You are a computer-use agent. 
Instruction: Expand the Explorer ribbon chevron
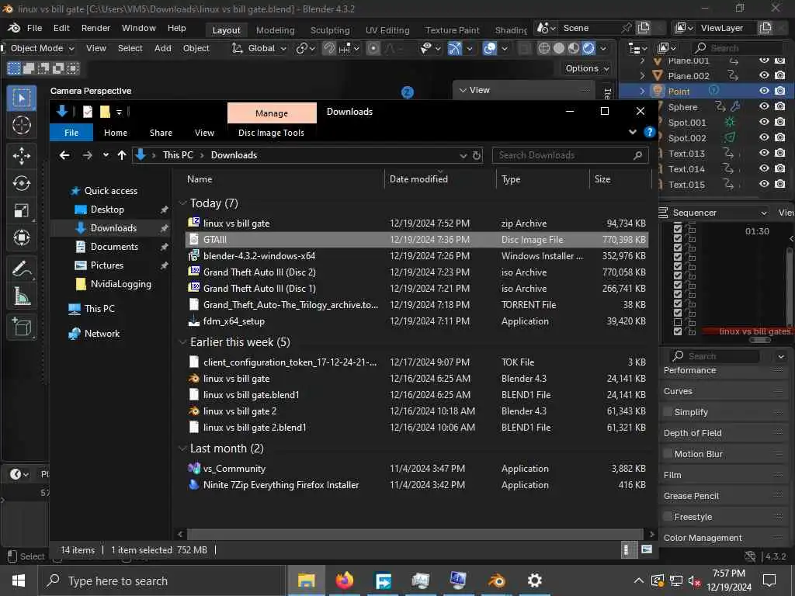(x=633, y=132)
